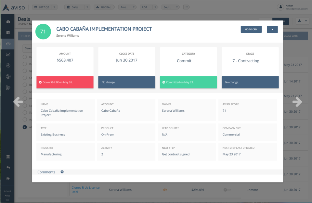Viewport: 312px width, 203px height.
Task: Open the ellipsis more breadcrumb
Action: coord(187,7)
